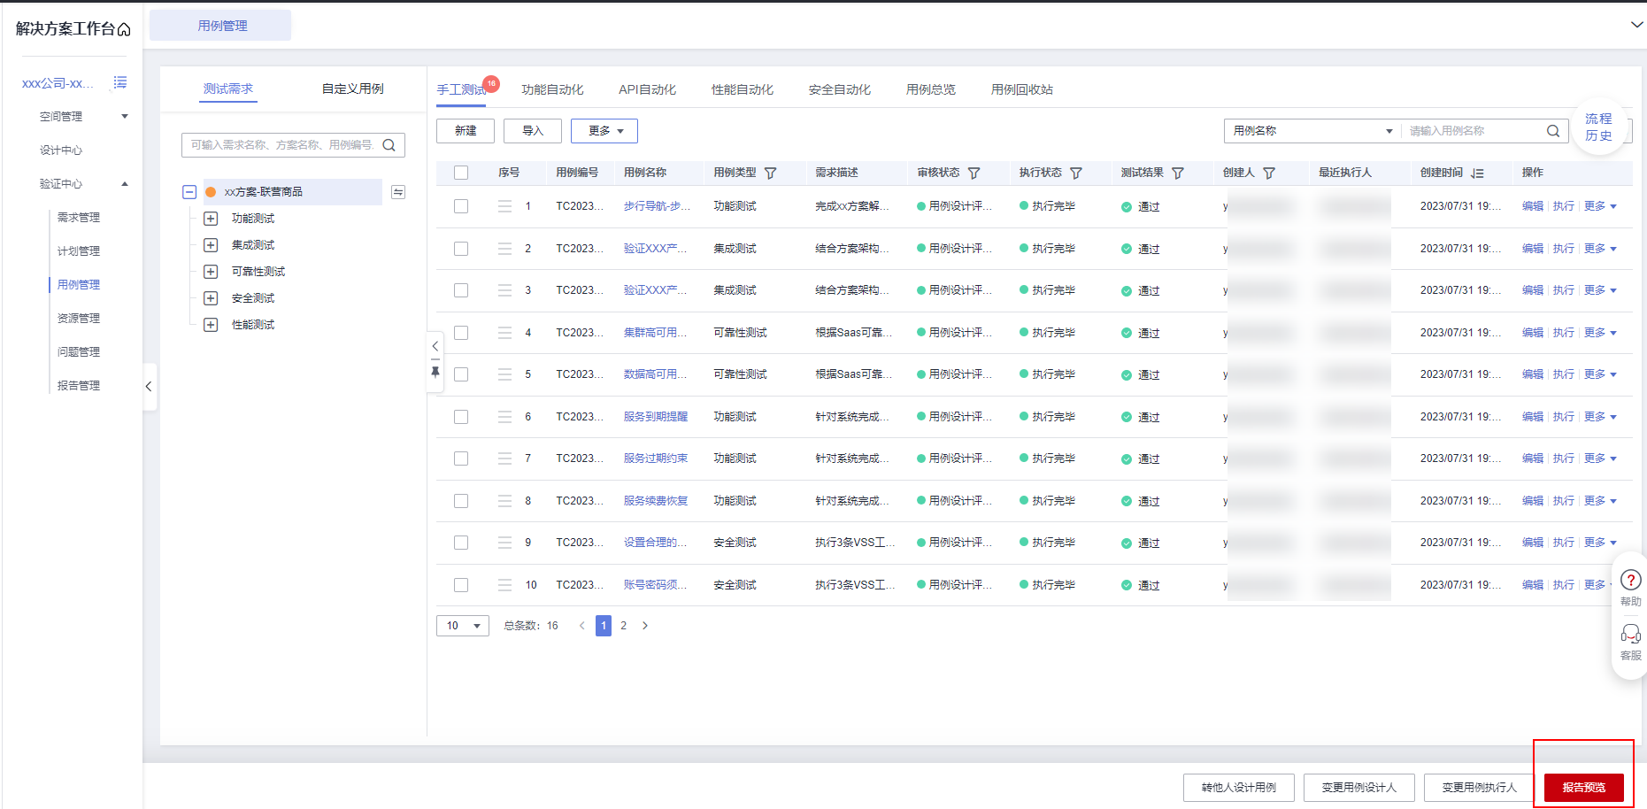Open 更多 actions dropdown in row 3
1647x809 pixels.
(1600, 290)
